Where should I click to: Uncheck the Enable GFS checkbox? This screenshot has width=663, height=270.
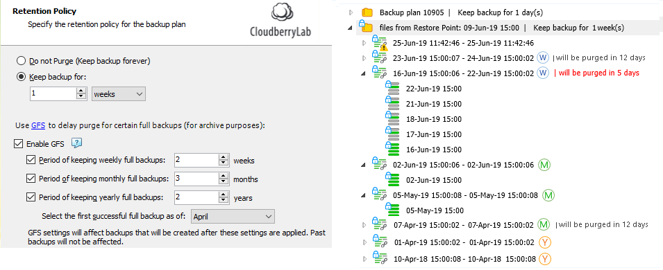18,144
